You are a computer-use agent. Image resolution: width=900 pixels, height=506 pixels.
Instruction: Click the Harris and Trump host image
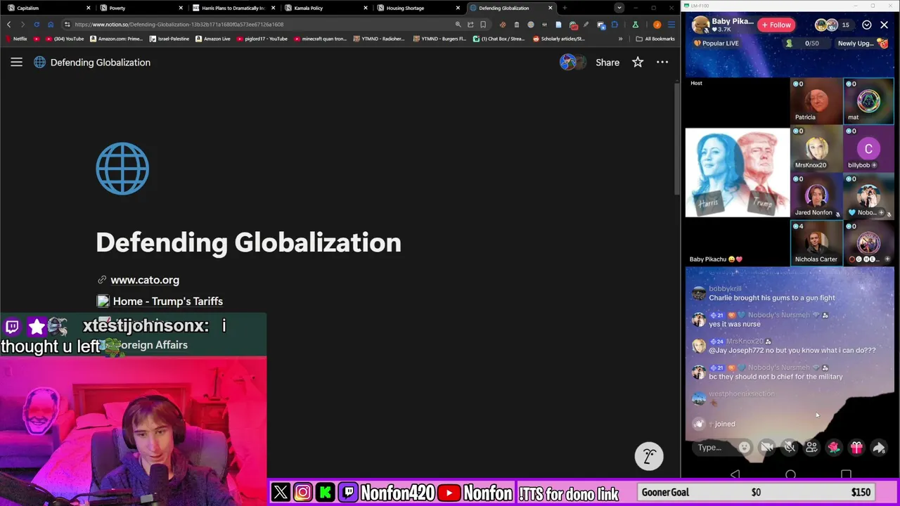pyautogui.click(x=738, y=173)
